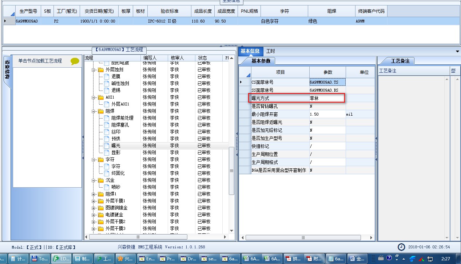Viewport: 461px width, 264px height.
Task: Select the 字符 step under 字符 folder
Action: [116, 166]
